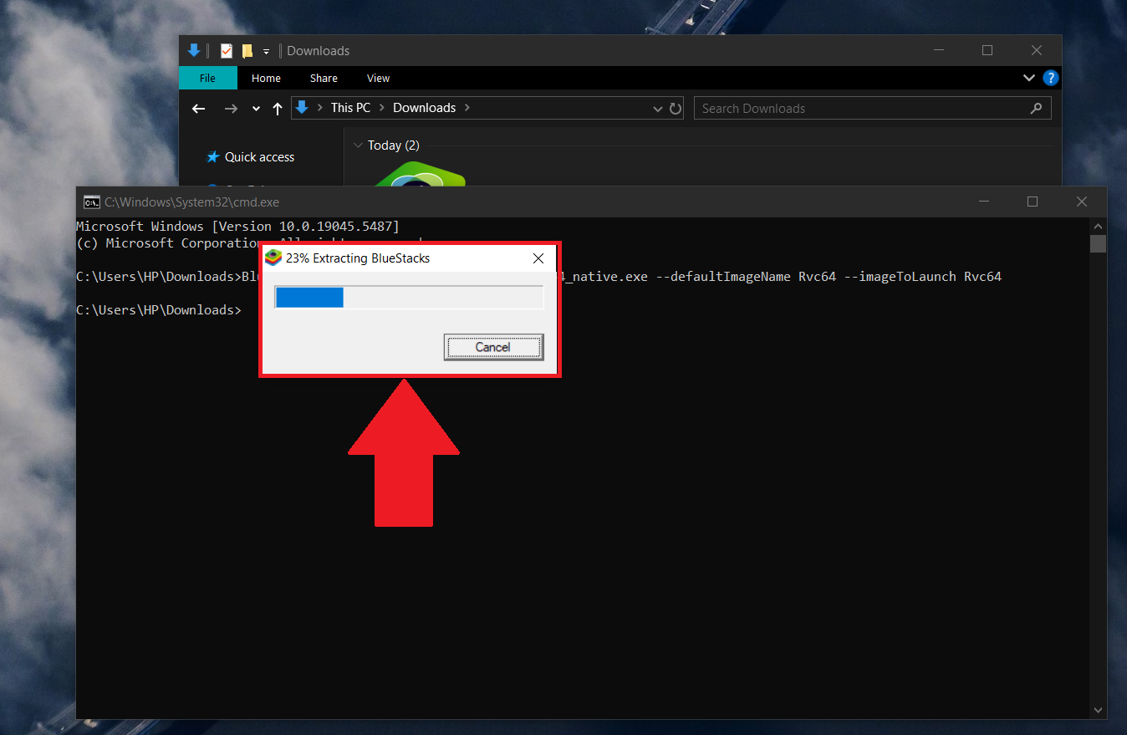Click the extraction progress bar
1127x735 pixels.
[408, 297]
